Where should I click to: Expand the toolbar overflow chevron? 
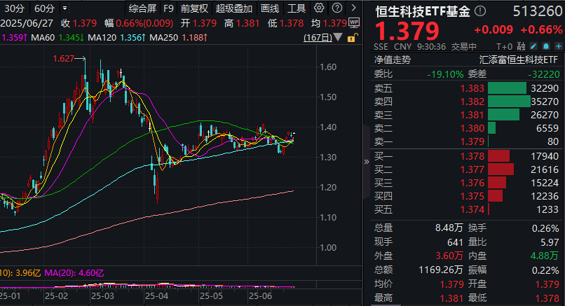[x=353, y=8]
